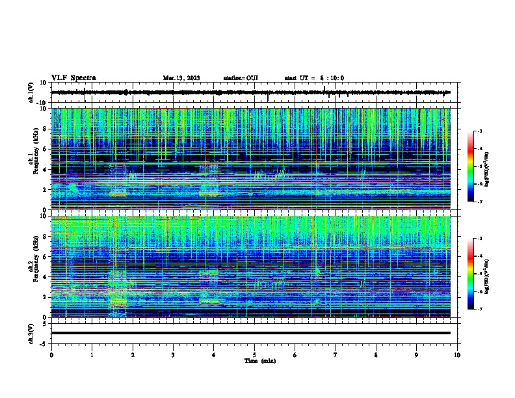Click the "8" kHz tick on ch.1 frequency axis
Screen dimensions: 515x398
(x=46, y=129)
